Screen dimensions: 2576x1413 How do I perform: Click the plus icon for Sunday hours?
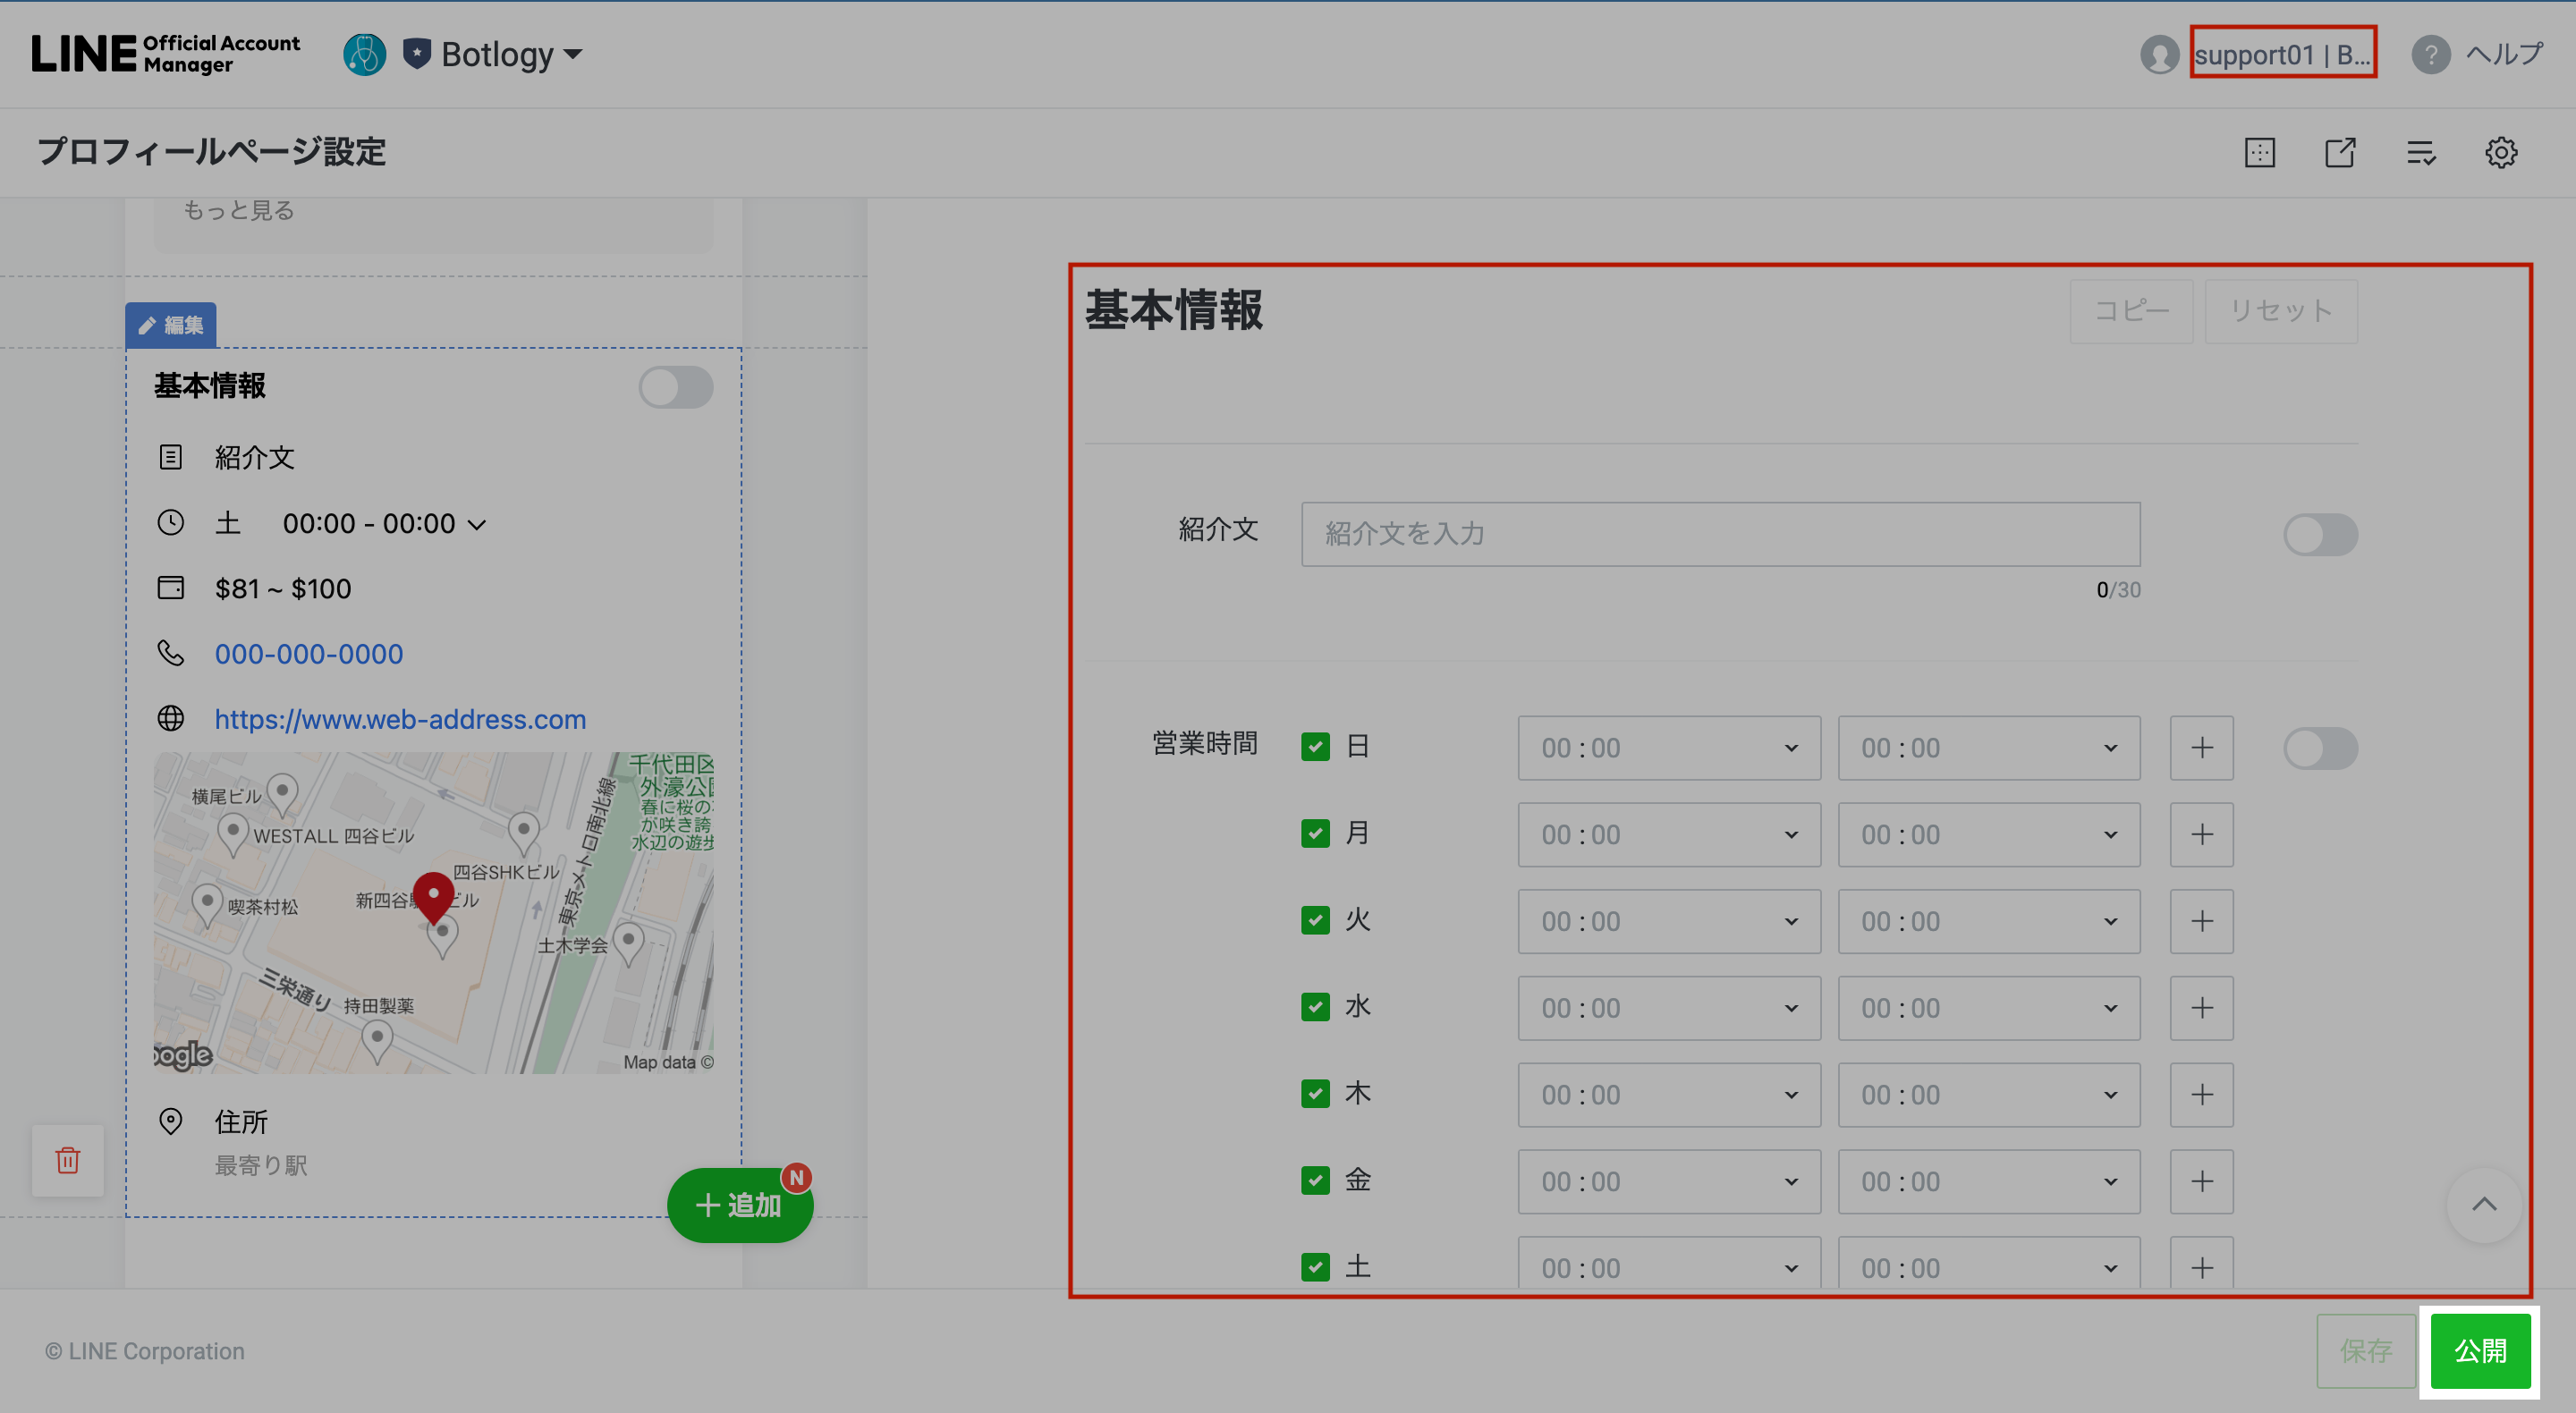coord(2201,748)
